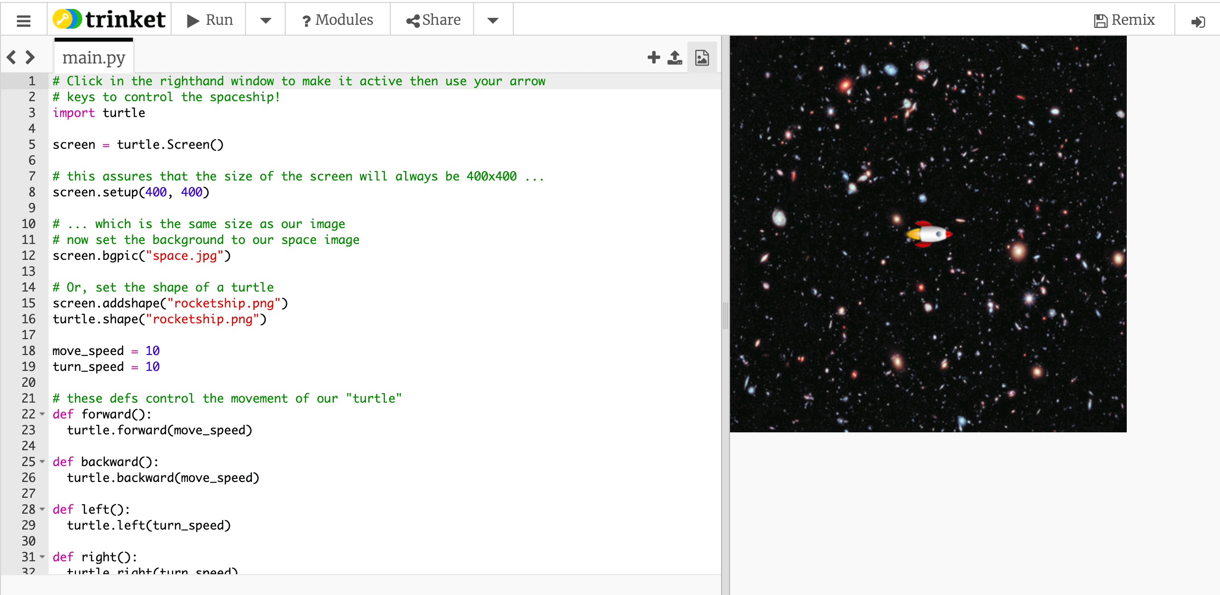Screen dimensions: 1220x595
Task: Collapse the def left() fold arrow
Action: (x=42, y=509)
